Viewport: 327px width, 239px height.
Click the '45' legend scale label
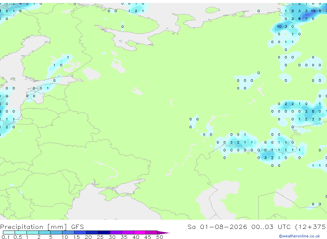(148, 237)
